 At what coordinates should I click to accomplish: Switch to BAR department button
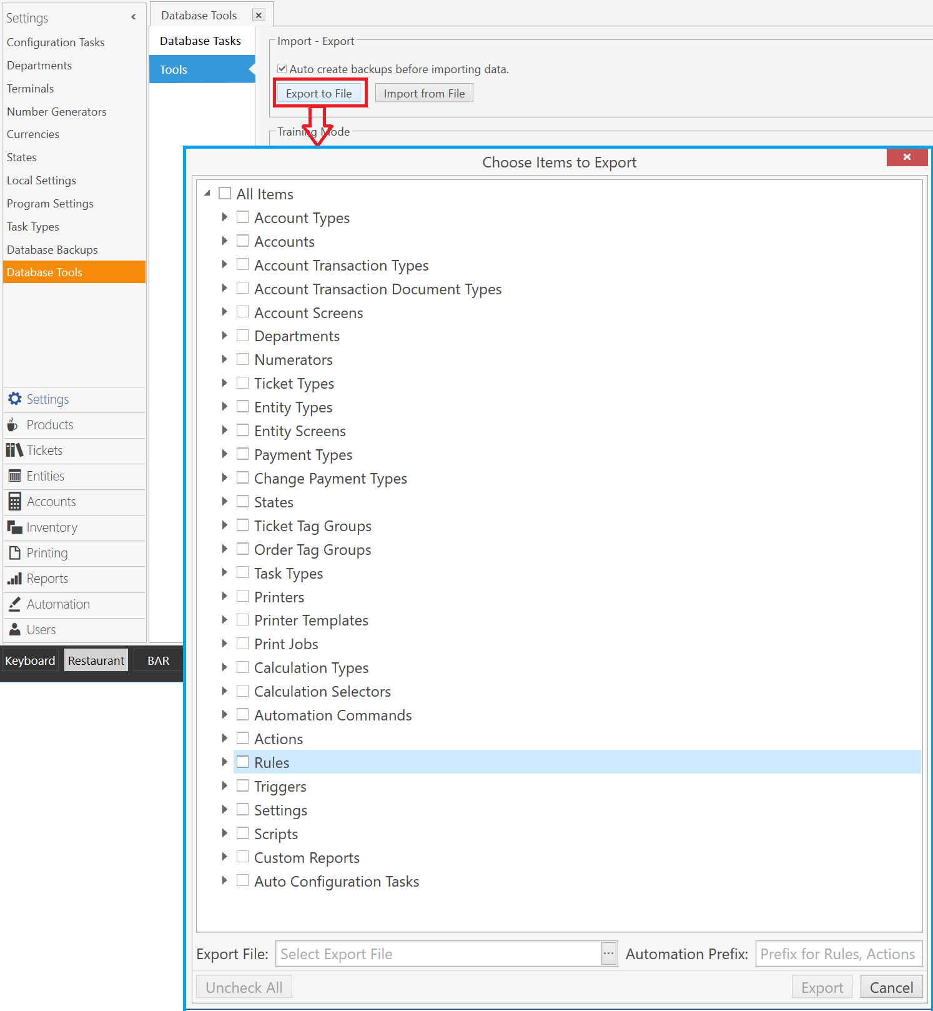[158, 660]
